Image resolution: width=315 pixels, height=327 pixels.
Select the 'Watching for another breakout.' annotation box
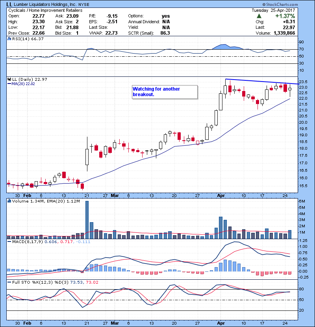point(164,92)
